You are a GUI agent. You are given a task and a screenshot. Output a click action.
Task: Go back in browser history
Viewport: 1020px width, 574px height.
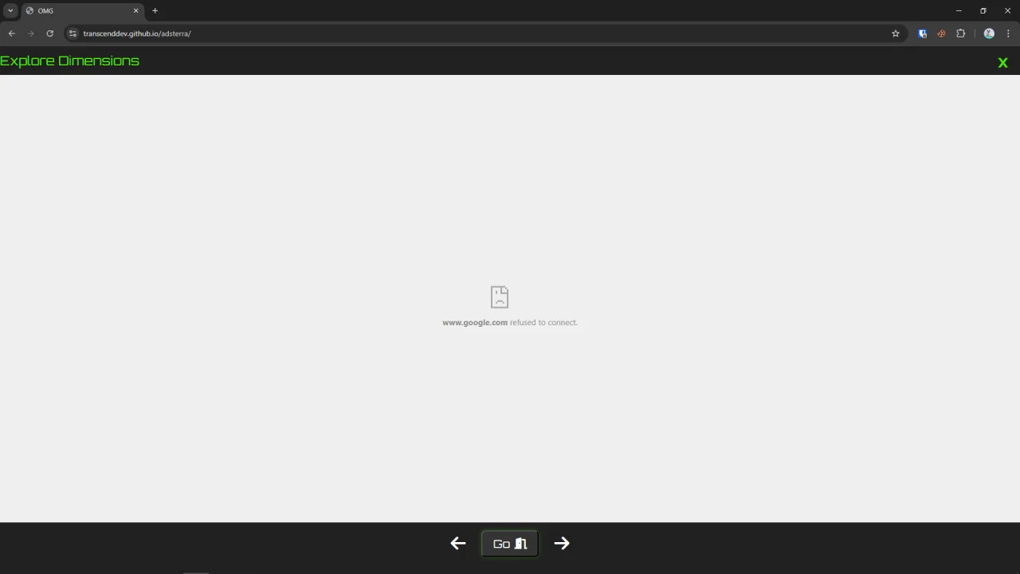click(x=11, y=33)
